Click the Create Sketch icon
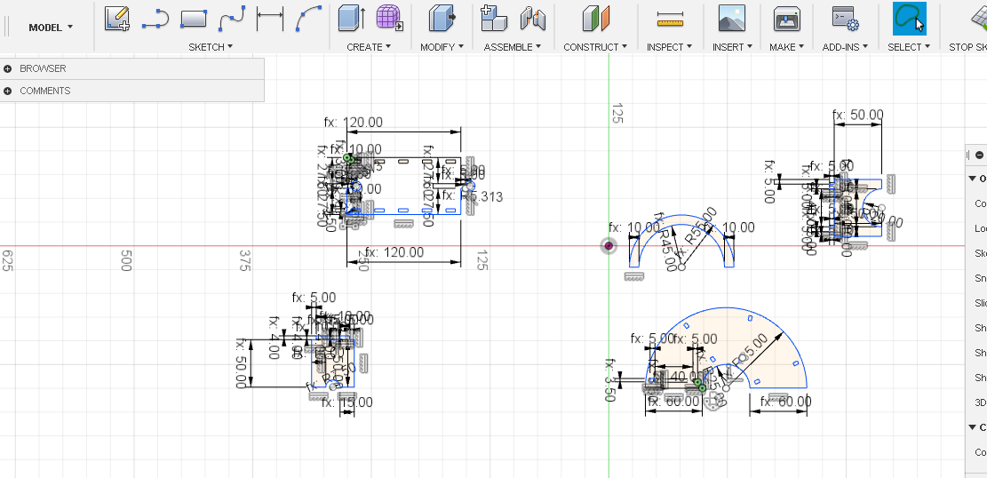The height and width of the screenshot is (478, 987). point(117,19)
